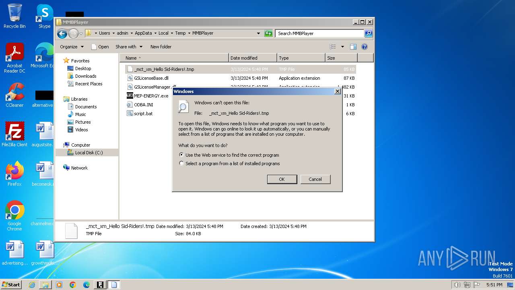Open the Firefox desktop icon

14,174
